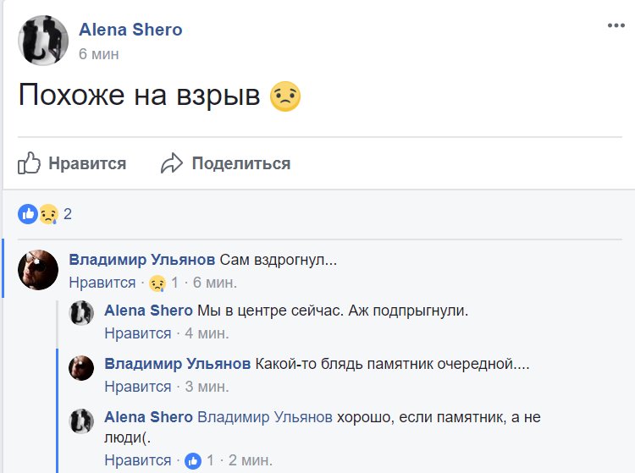Viewport: 635px width, 473px height.
Task: Like the 'Сам вздрогнул...' comment
Action: [102, 283]
